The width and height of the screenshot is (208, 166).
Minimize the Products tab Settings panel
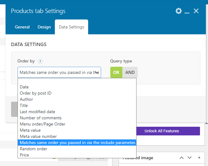click(x=187, y=11)
